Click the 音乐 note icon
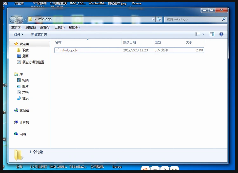238x173 pixels. 19,98
